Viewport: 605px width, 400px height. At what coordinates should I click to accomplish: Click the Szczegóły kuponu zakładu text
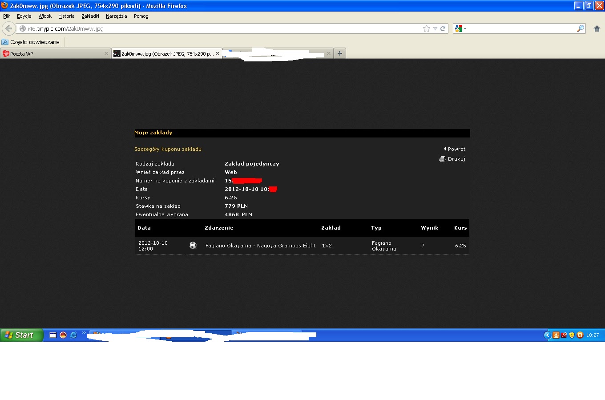click(168, 149)
